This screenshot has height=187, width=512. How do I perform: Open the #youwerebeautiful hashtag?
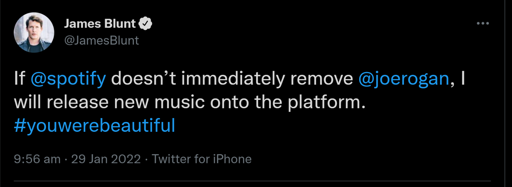(x=95, y=125)
